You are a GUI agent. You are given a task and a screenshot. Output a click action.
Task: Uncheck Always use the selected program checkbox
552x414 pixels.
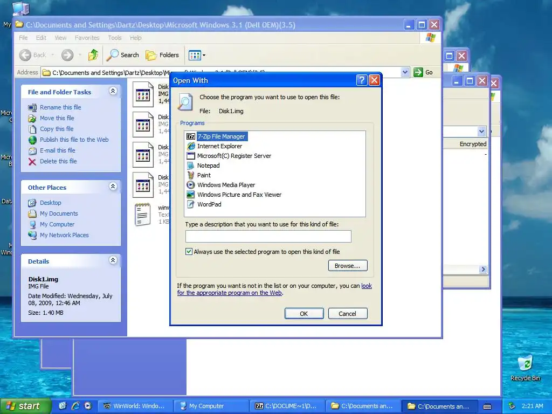click(189, 251)
